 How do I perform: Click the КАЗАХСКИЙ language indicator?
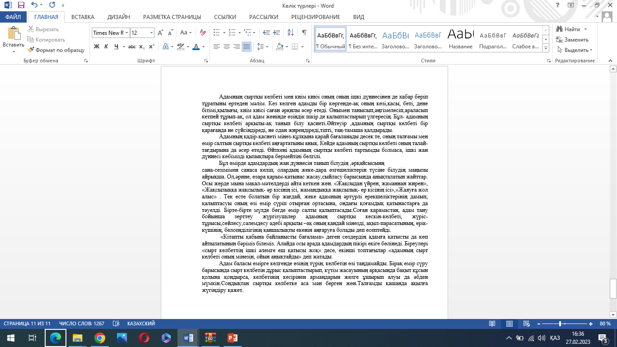[x=141, y=324]
